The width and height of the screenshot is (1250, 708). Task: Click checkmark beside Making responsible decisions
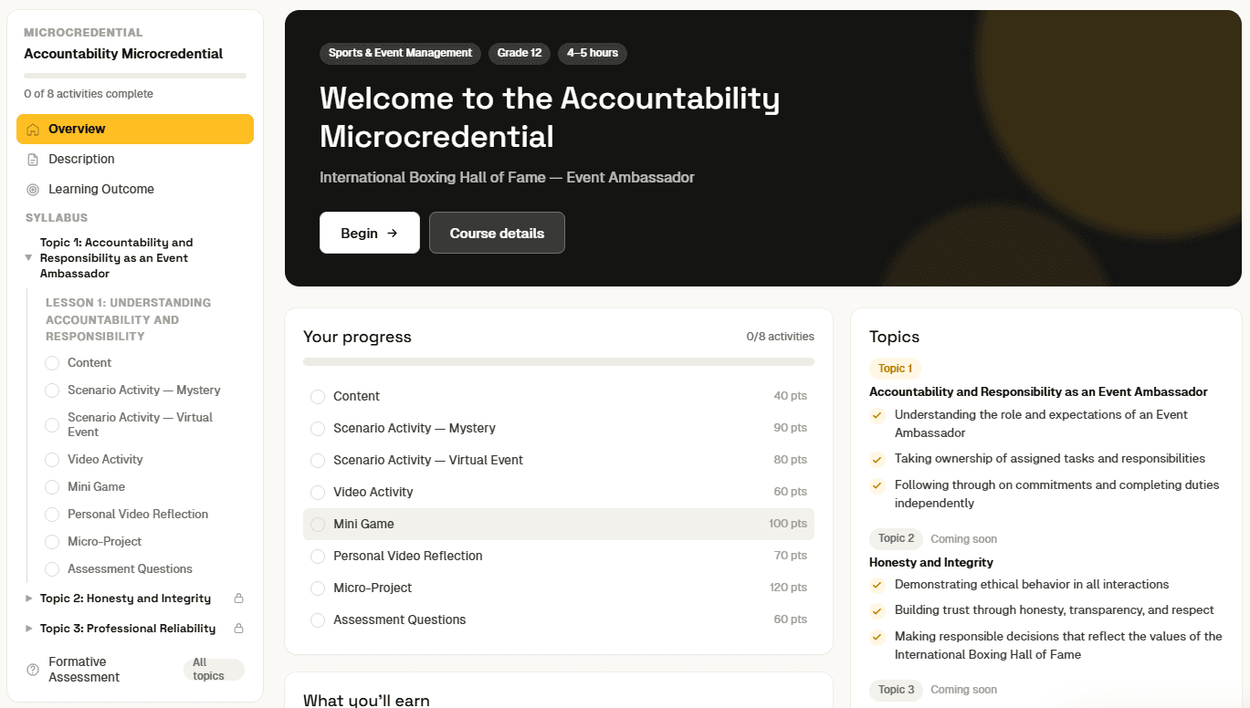point(877,638)
